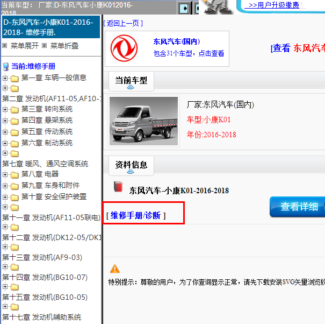Screen dimensions: 325x324
Task: Click the 查看 东风汽车 link at right
Action: [298, 48]
